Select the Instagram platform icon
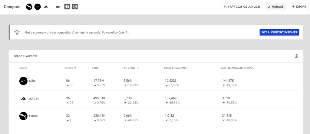This screenshot has height=134, width=310. coord(75,7)
